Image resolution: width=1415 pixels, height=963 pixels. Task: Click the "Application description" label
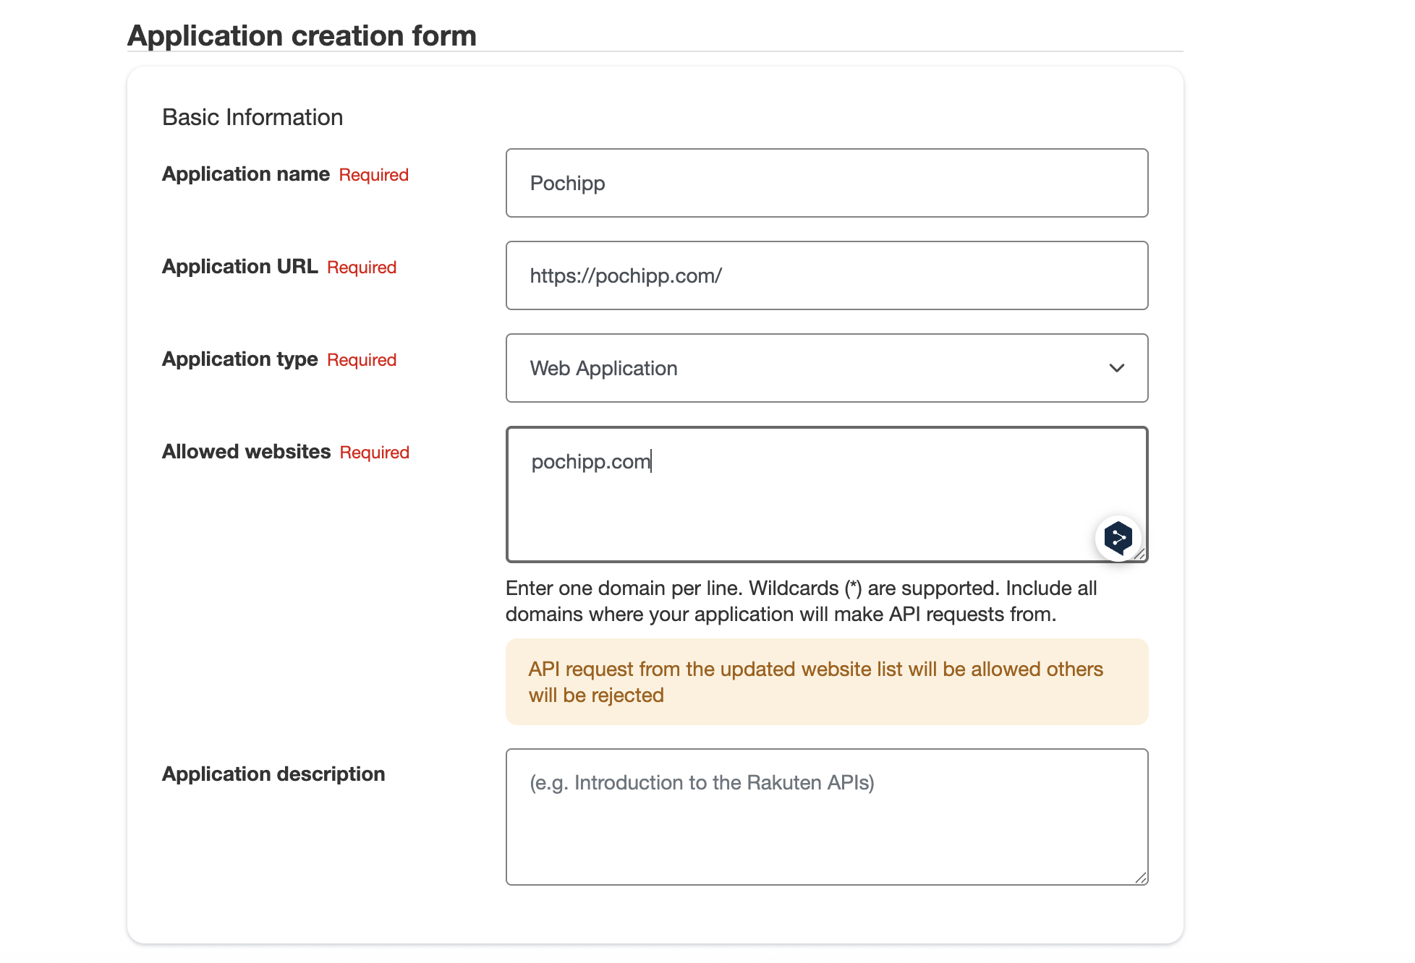click(x=273, y=774)
